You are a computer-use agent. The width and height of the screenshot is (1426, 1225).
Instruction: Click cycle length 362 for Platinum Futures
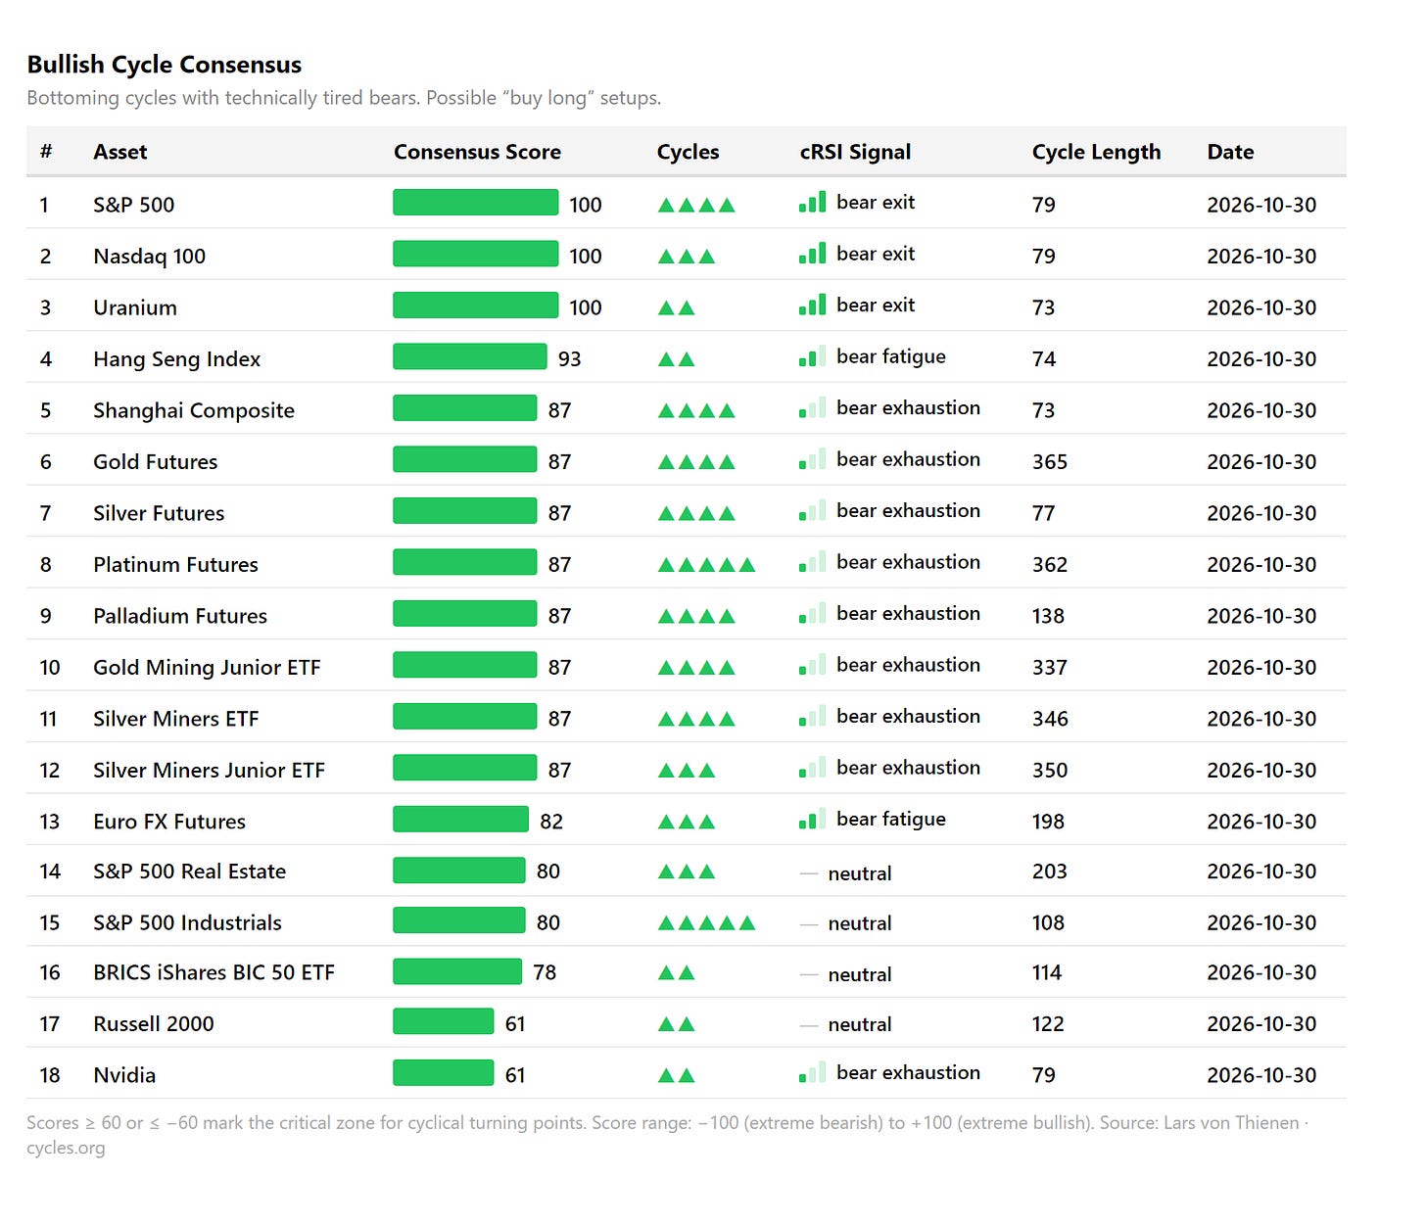click(x=1050, y=564)
